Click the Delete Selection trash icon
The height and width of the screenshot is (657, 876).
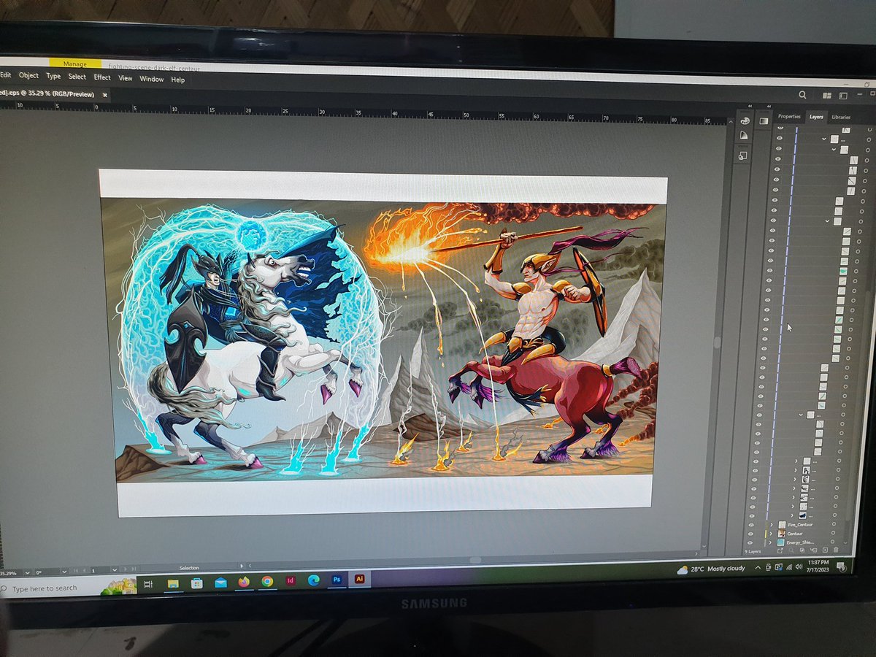[836, 550]
